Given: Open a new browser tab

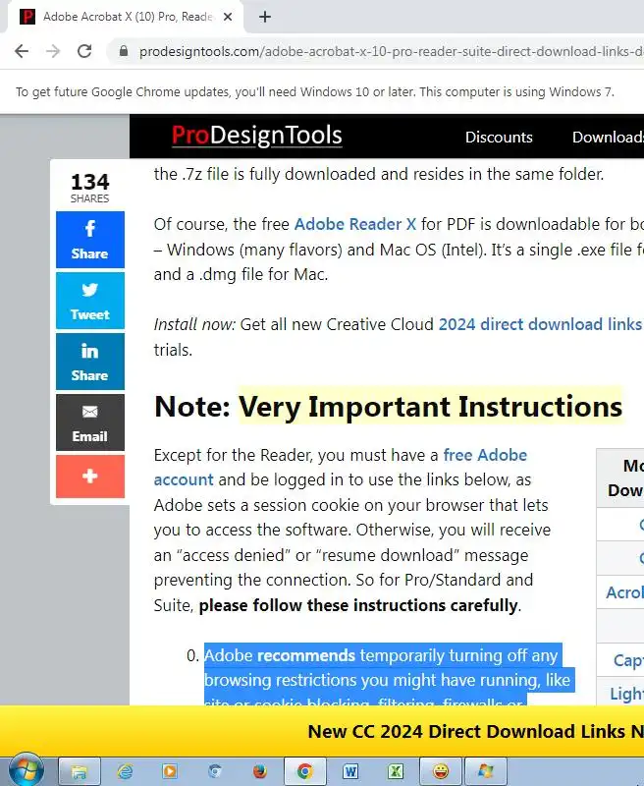Looking at the screenshot, I should click(265, 17).
